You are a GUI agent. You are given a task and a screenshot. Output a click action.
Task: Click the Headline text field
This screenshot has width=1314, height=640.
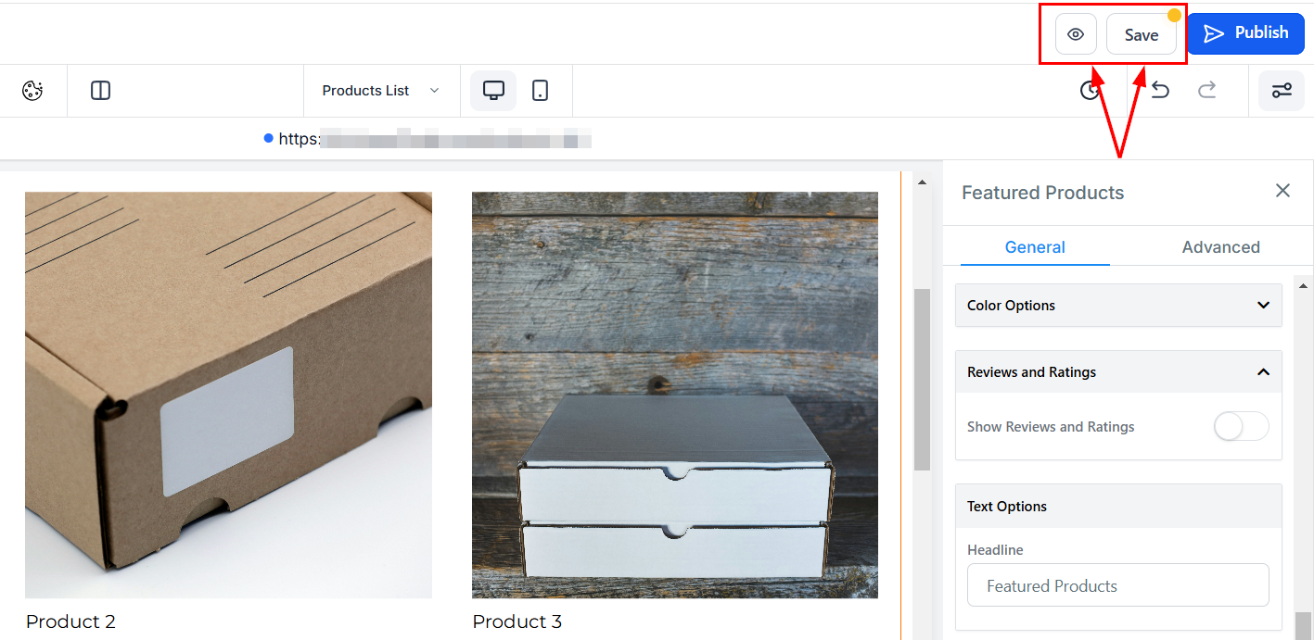[x=1117, y=586]
